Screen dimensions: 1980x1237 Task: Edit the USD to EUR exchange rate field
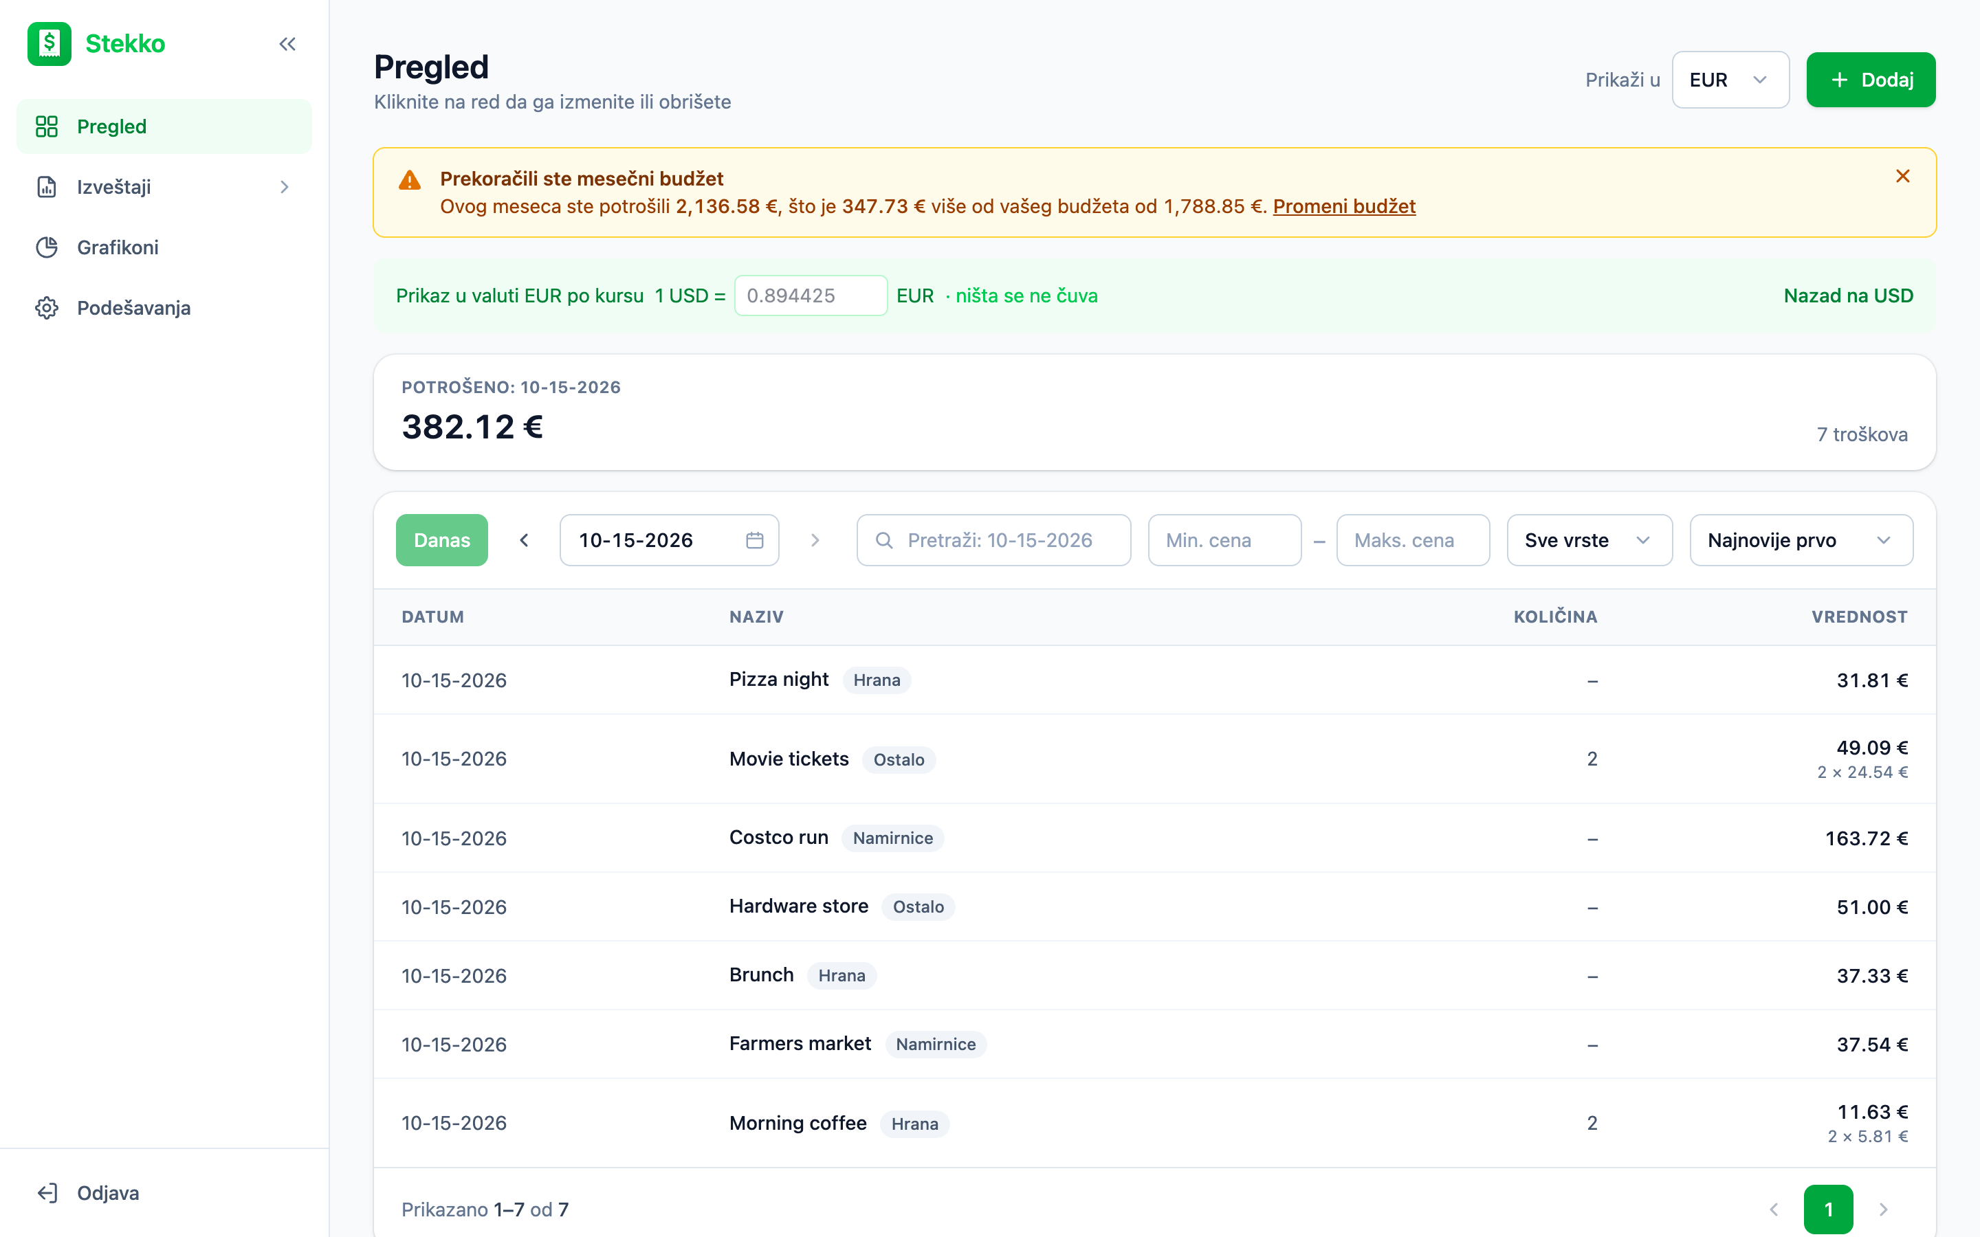(x=810, y=296)
